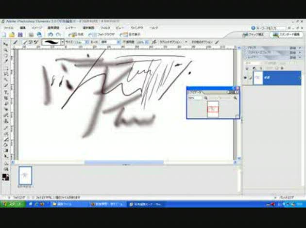This screenshot has width=306, height=228.
Task: Select the Pencil tool
Action: click(6, 128)
